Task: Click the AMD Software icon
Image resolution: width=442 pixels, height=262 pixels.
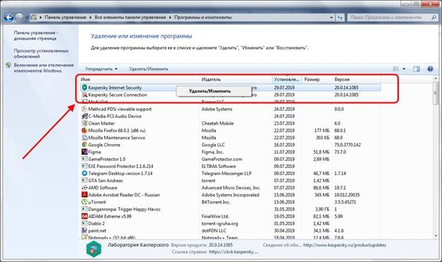Action: (x=84, y=188)
